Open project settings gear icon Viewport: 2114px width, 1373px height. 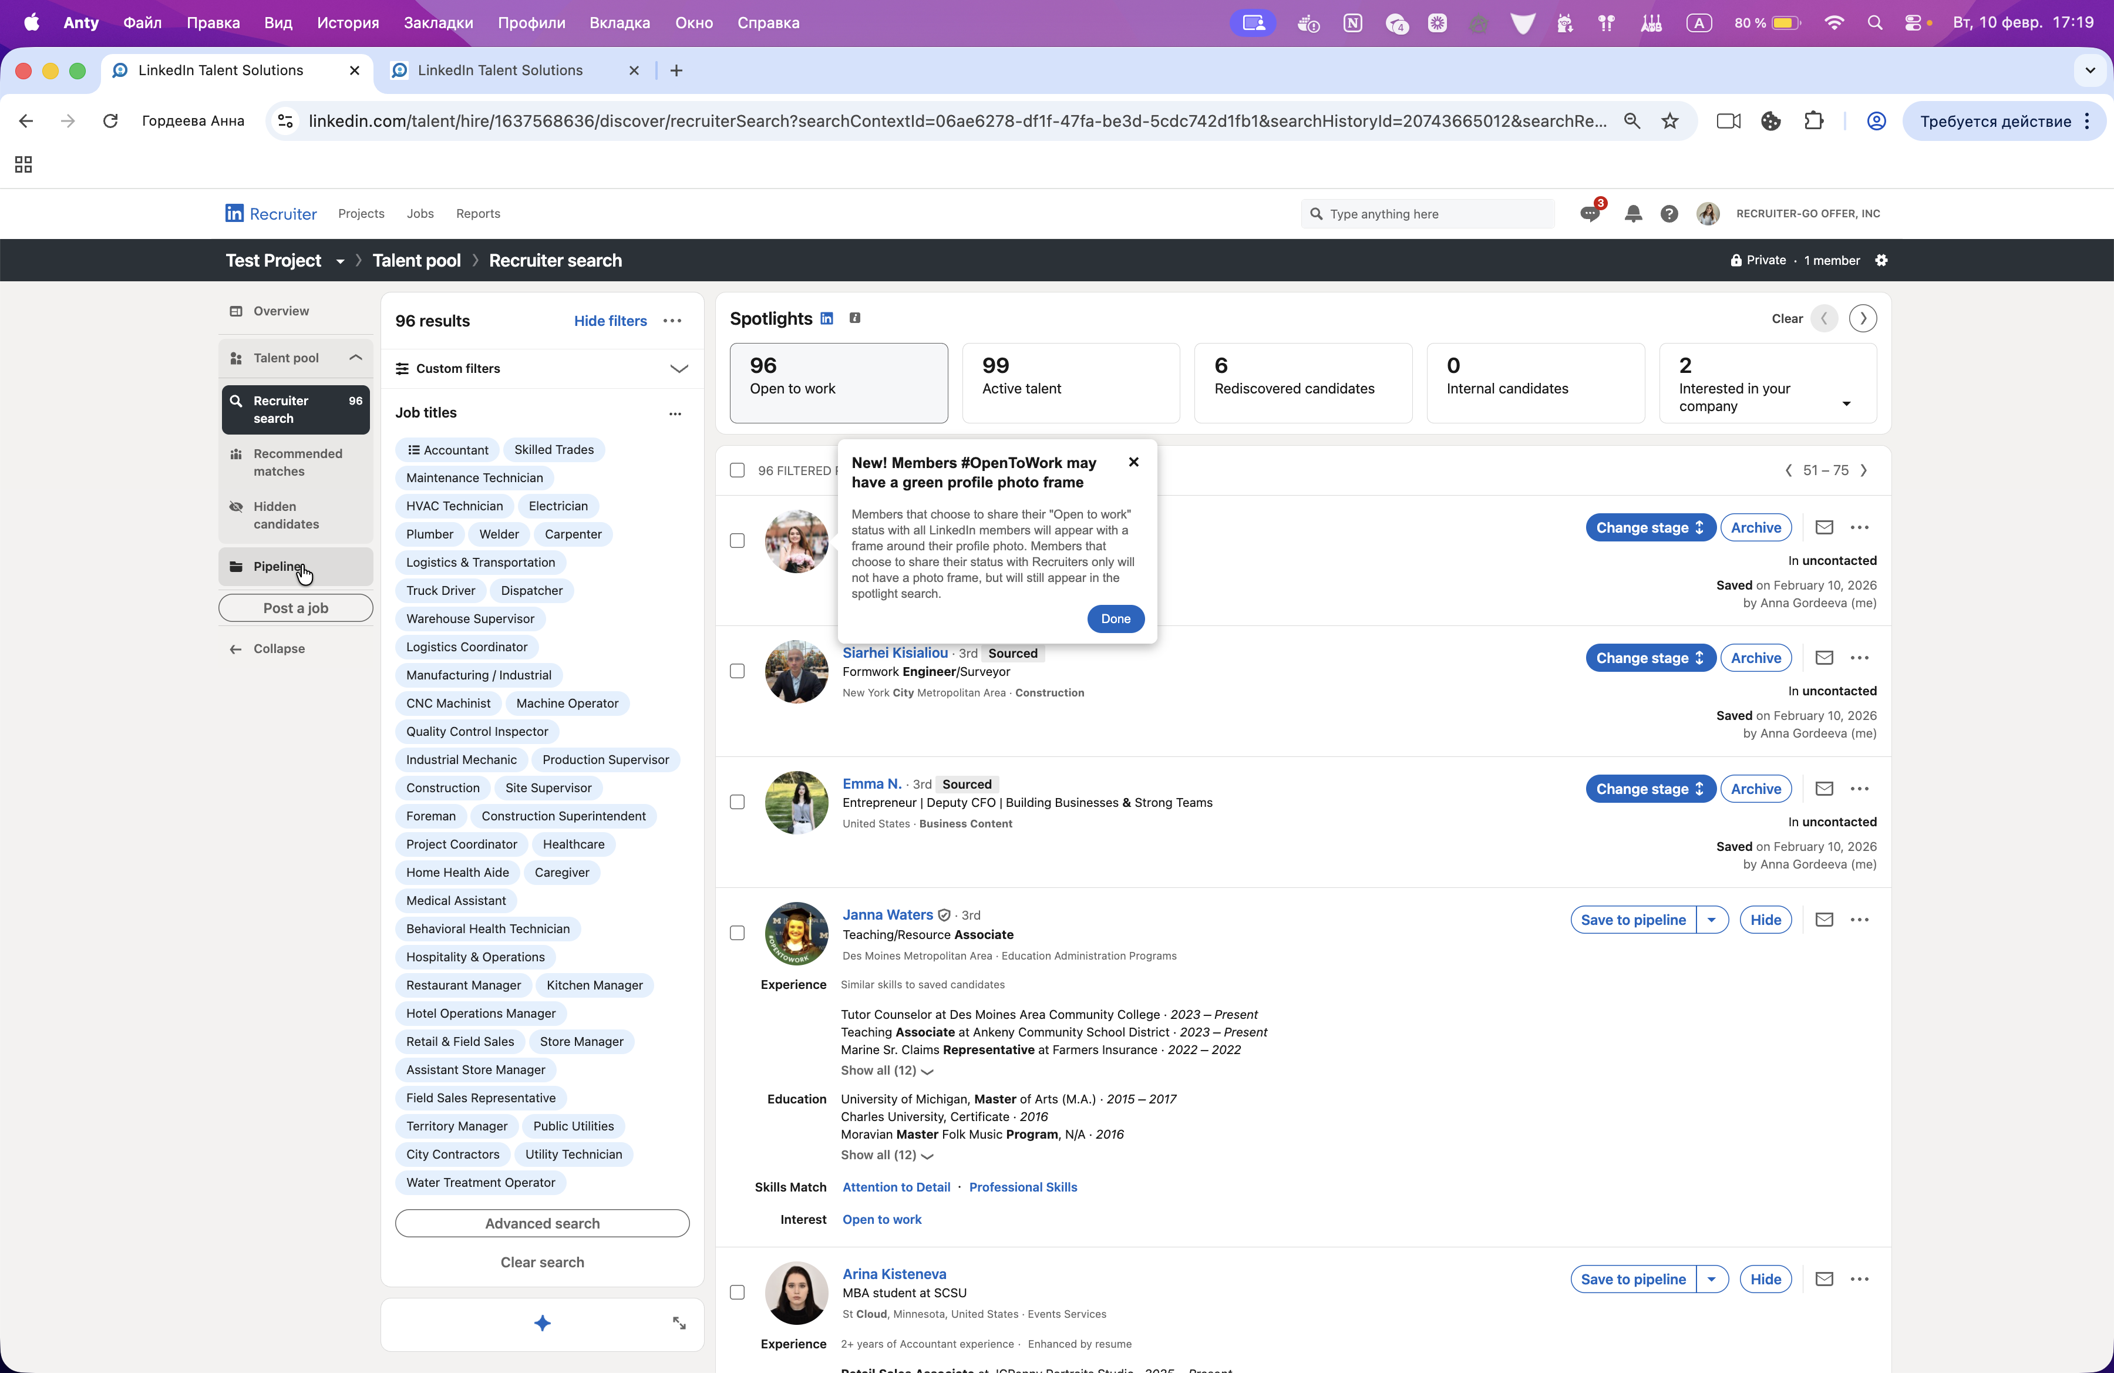pyautogui.click(x=1881, y=260)
